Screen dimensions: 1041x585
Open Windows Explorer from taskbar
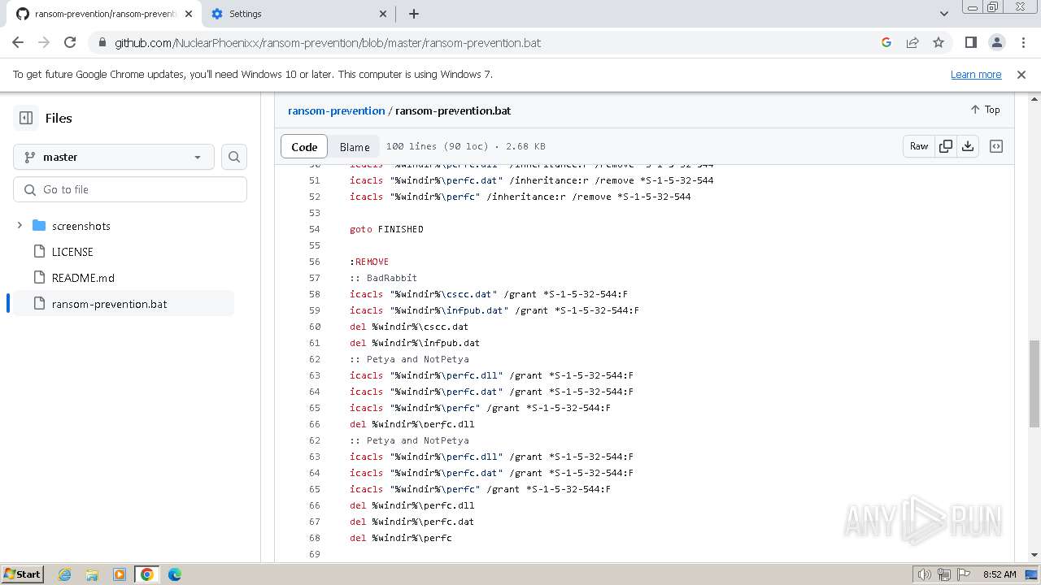tap(92, 574)
